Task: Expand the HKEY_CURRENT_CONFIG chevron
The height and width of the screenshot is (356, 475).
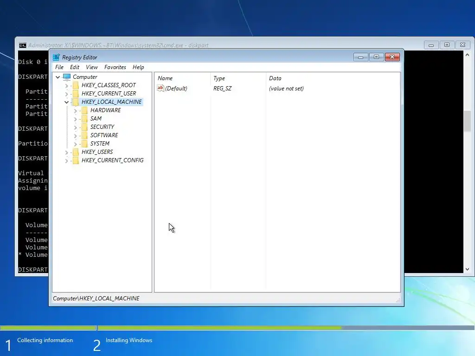Action: coord(66,161)
